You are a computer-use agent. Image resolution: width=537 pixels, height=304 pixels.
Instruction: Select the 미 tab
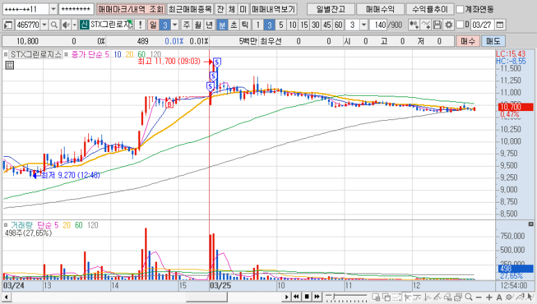243,9
